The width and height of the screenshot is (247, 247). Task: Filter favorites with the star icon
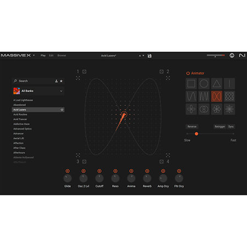click(61, 81)
